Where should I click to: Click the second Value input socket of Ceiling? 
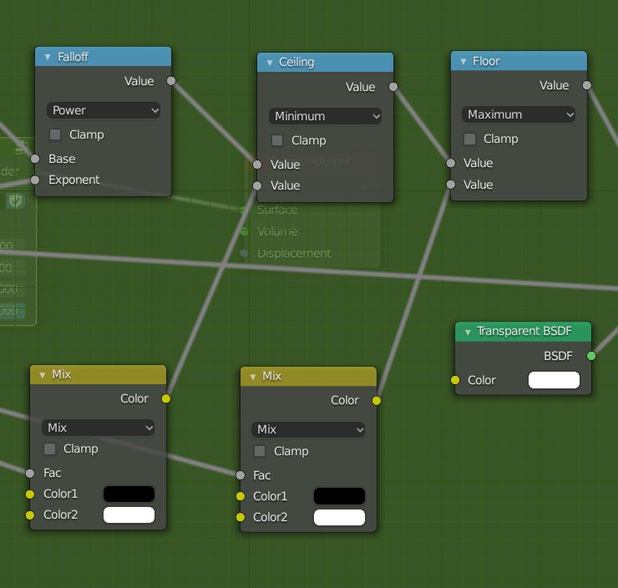(257, 185)
